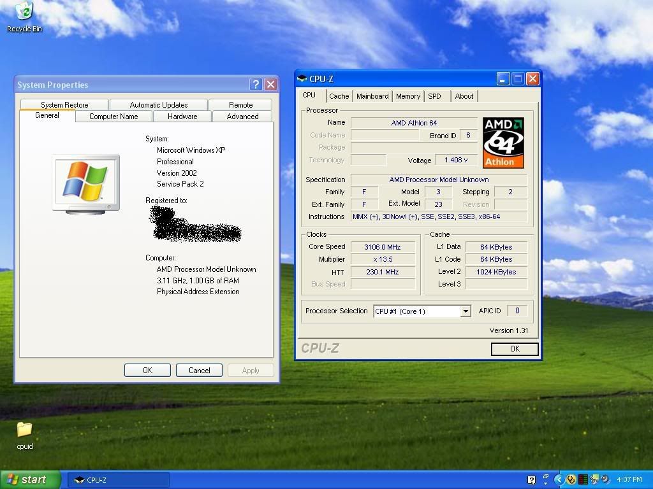This screenshot has width=653, height=489.
Task: Click the 4:07 PM system clock
Action: coord(629,479)
